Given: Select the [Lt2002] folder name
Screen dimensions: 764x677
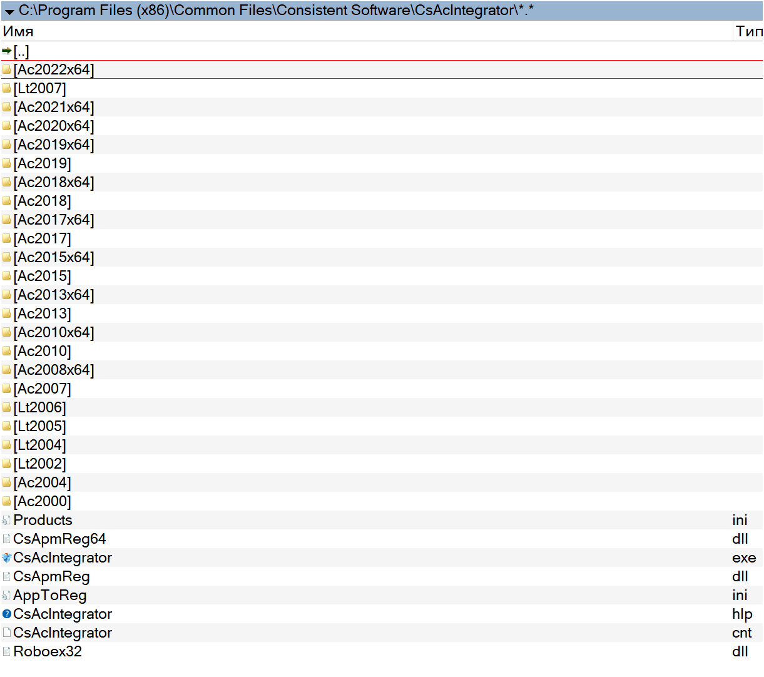Looking at the screenshot, I should (x=40, y=464).
